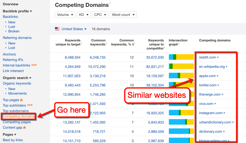Select Competing domains in sidebar
Screen dimensions: 246x143
(19, 116)
